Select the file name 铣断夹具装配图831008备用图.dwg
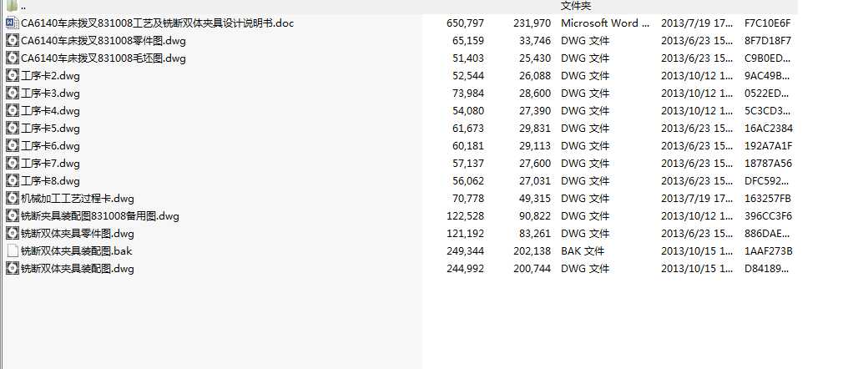This screenshot has width=848, height=369. click(x=100, y=216)
